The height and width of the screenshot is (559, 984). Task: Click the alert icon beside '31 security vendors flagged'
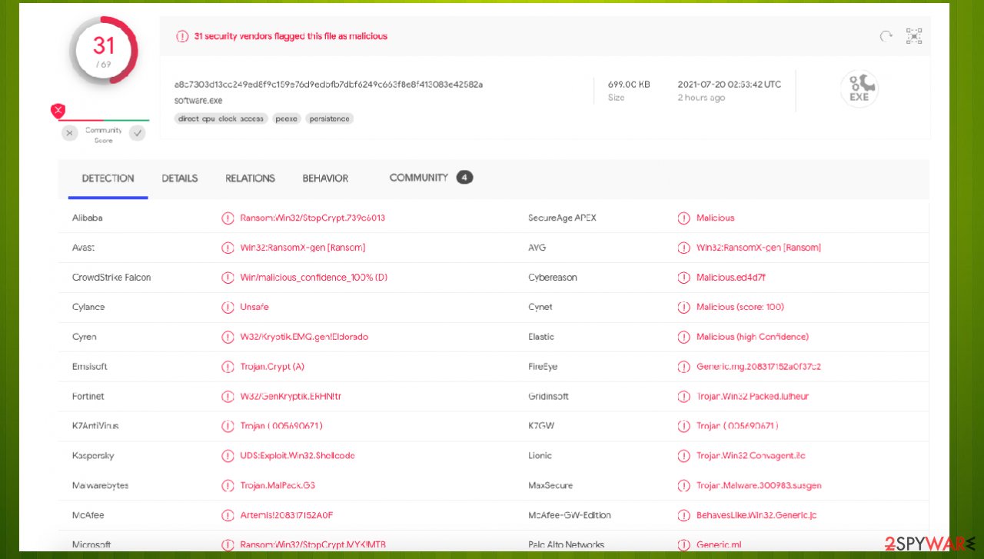point(182,36)
